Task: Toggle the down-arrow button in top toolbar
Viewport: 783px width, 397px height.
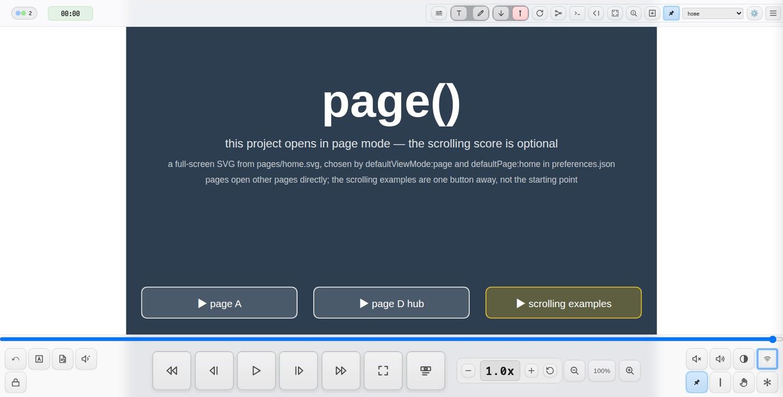Action: coord(501,13)
